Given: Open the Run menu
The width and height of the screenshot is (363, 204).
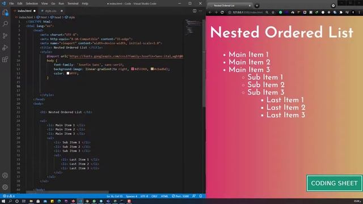Looking at the screenshot, I should coord(61,3).
